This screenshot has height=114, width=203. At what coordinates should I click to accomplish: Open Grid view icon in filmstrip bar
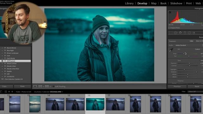tap(6, 92)
